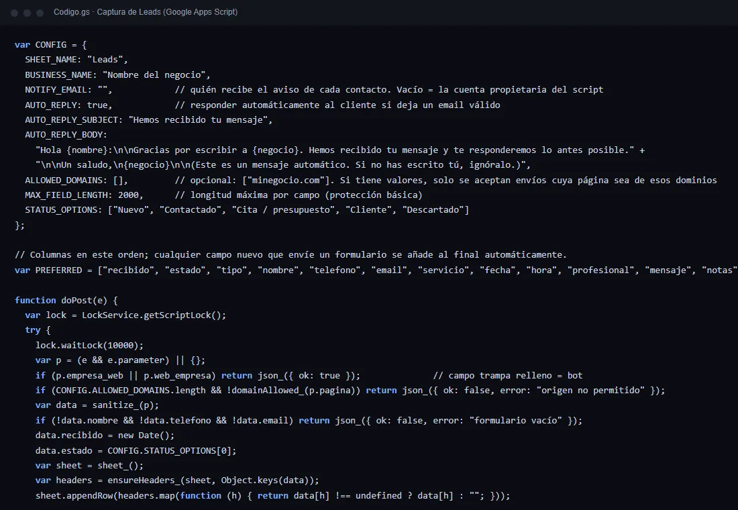Select the 2000 max length value
The image size is (738, 510).
pyautogui.click(x=129, y=195)
